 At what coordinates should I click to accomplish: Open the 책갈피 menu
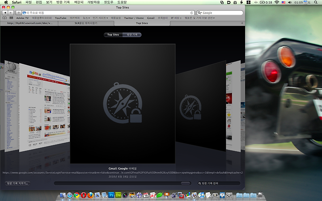pos(79,2)
